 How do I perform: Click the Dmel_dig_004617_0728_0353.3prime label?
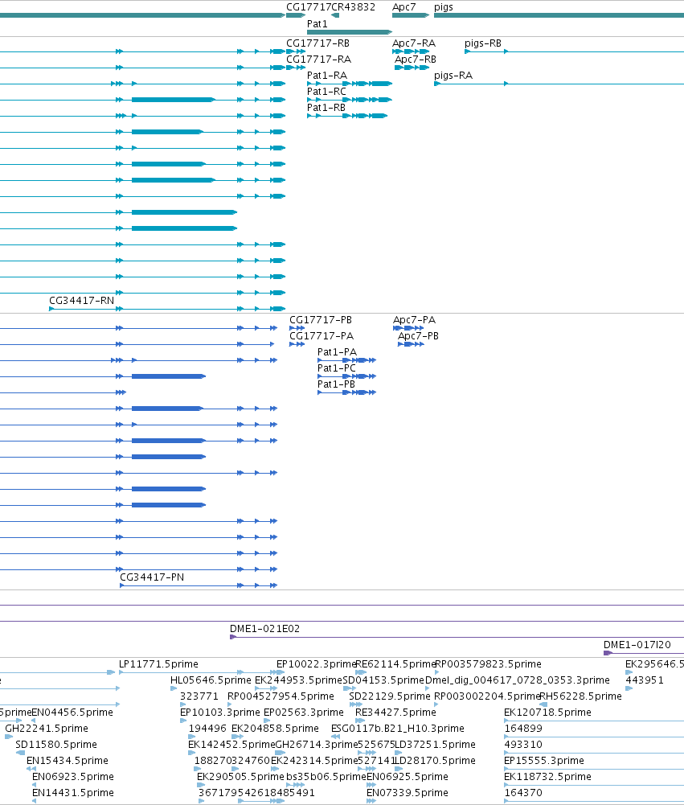coord(518,680)
